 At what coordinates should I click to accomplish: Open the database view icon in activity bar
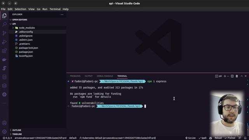tap(4, 77)
